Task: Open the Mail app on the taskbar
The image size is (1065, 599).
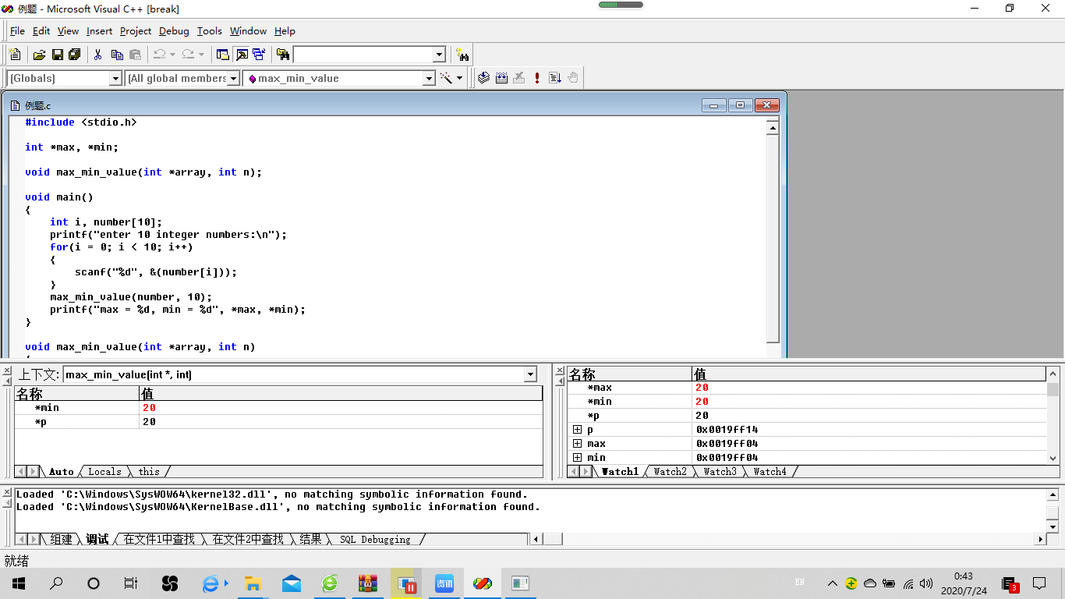Action: pyautogui.click(x=292, y=583)
